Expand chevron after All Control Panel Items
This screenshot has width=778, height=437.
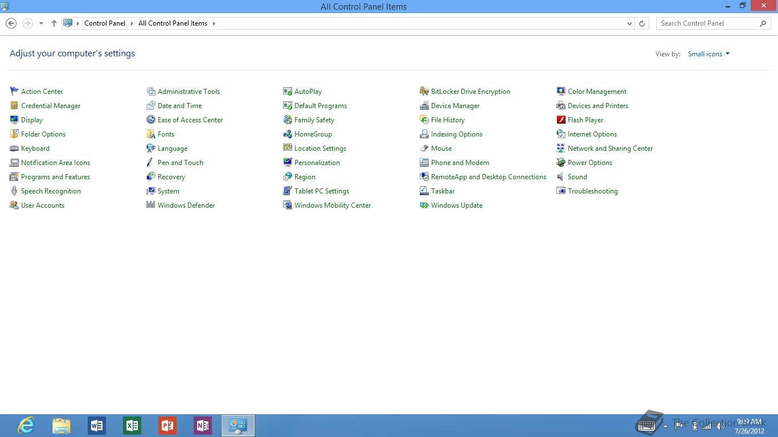214,23
